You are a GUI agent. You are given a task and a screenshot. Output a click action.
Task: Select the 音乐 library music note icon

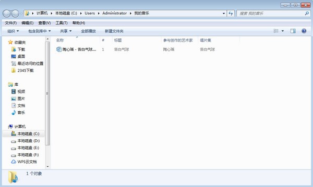(14, 113)
